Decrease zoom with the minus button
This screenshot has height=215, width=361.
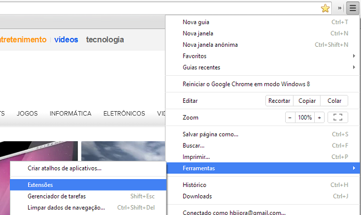click(x=290, y=117)
